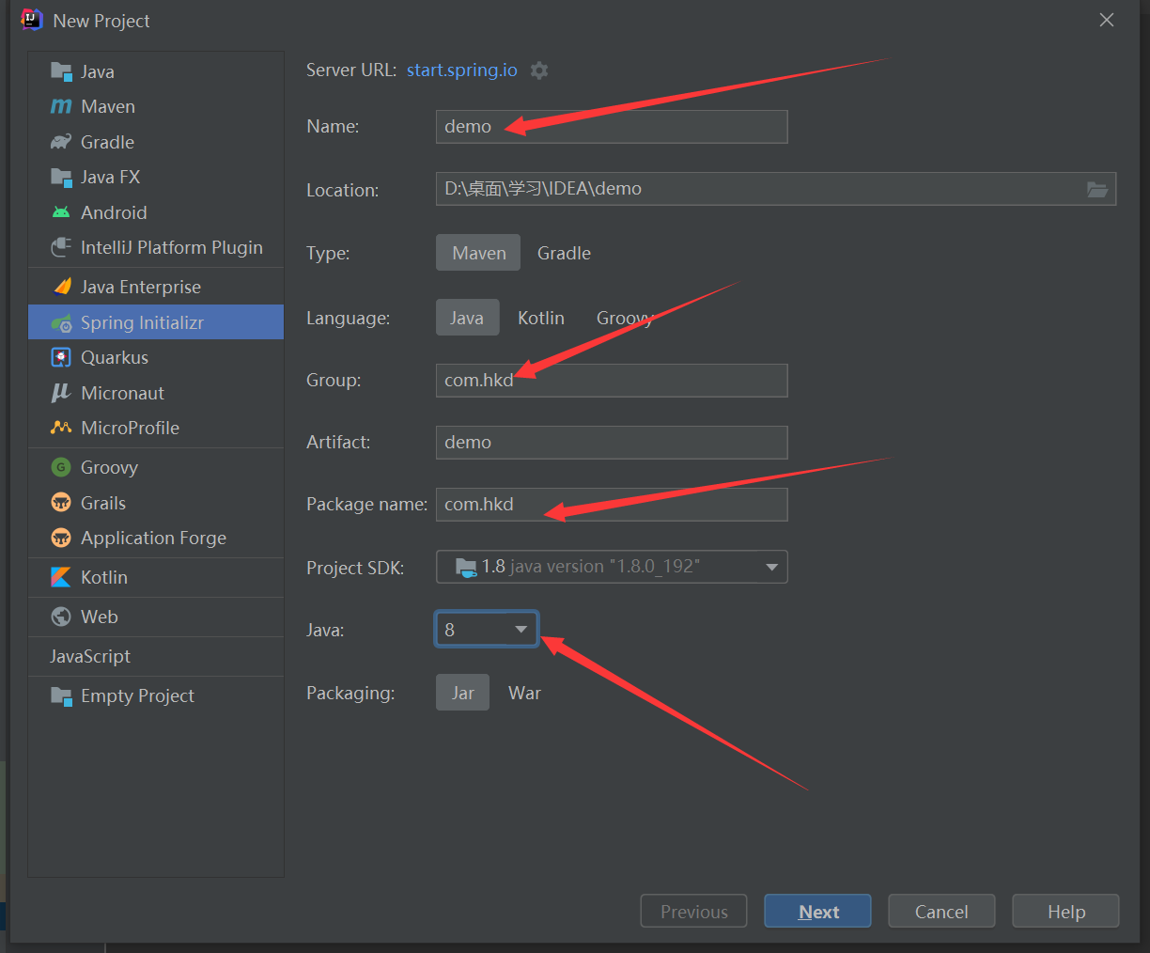Screen dimensions: 1150x953
Task: Select Java FX in the generator list
Action: 156,177
